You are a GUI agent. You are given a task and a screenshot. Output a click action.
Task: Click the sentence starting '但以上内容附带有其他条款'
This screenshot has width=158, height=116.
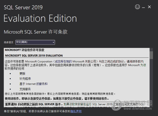(60, 94)
